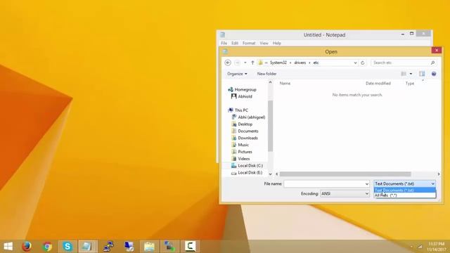Click System32 in the address bar
Image resolution: width=450 pixels, height=253 pixels.
(x=278, y=63)
